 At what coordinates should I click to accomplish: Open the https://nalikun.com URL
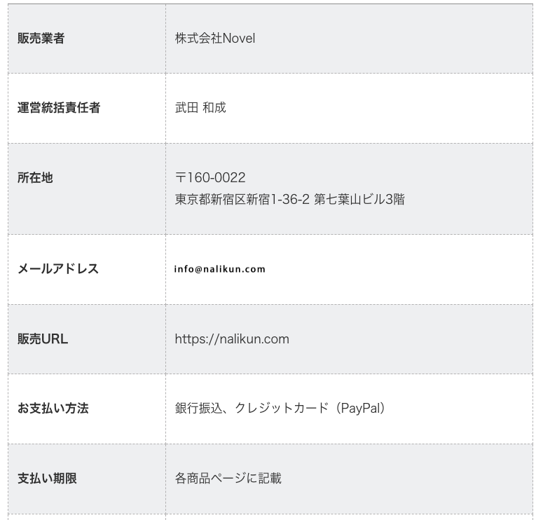pos(232,339)
